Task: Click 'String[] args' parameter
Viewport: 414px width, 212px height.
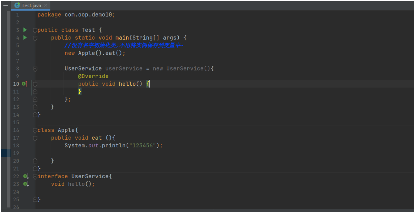Action: point(154,38)
